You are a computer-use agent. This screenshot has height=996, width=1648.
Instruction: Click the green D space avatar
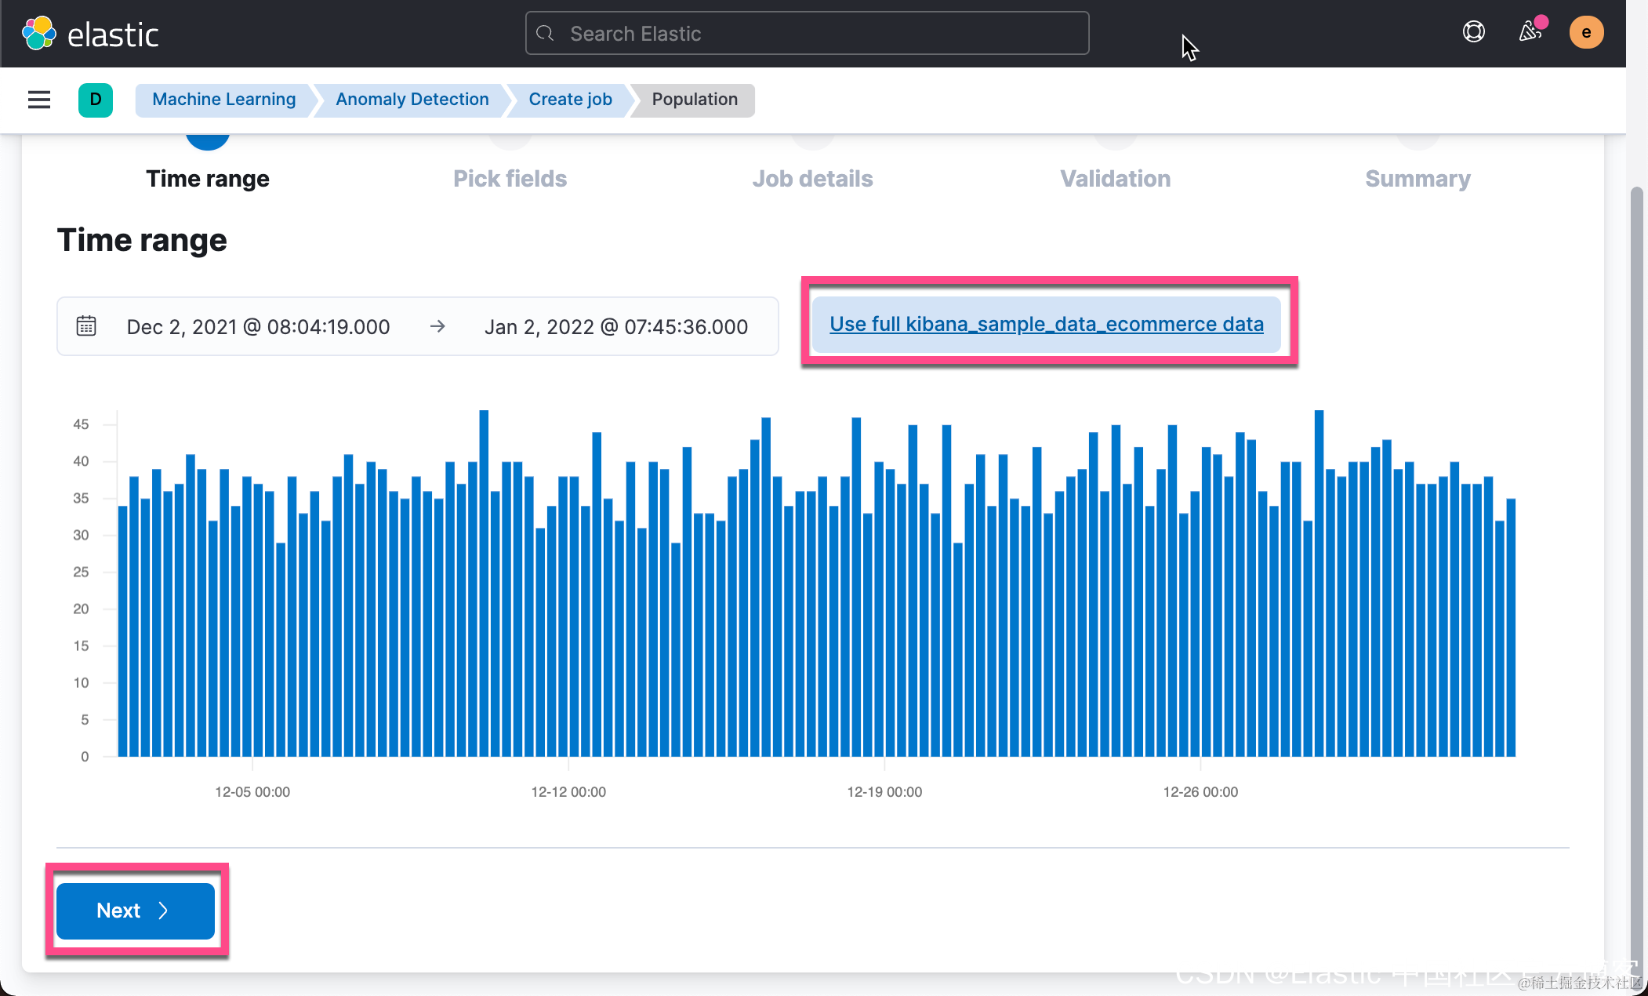click(96, 100)
